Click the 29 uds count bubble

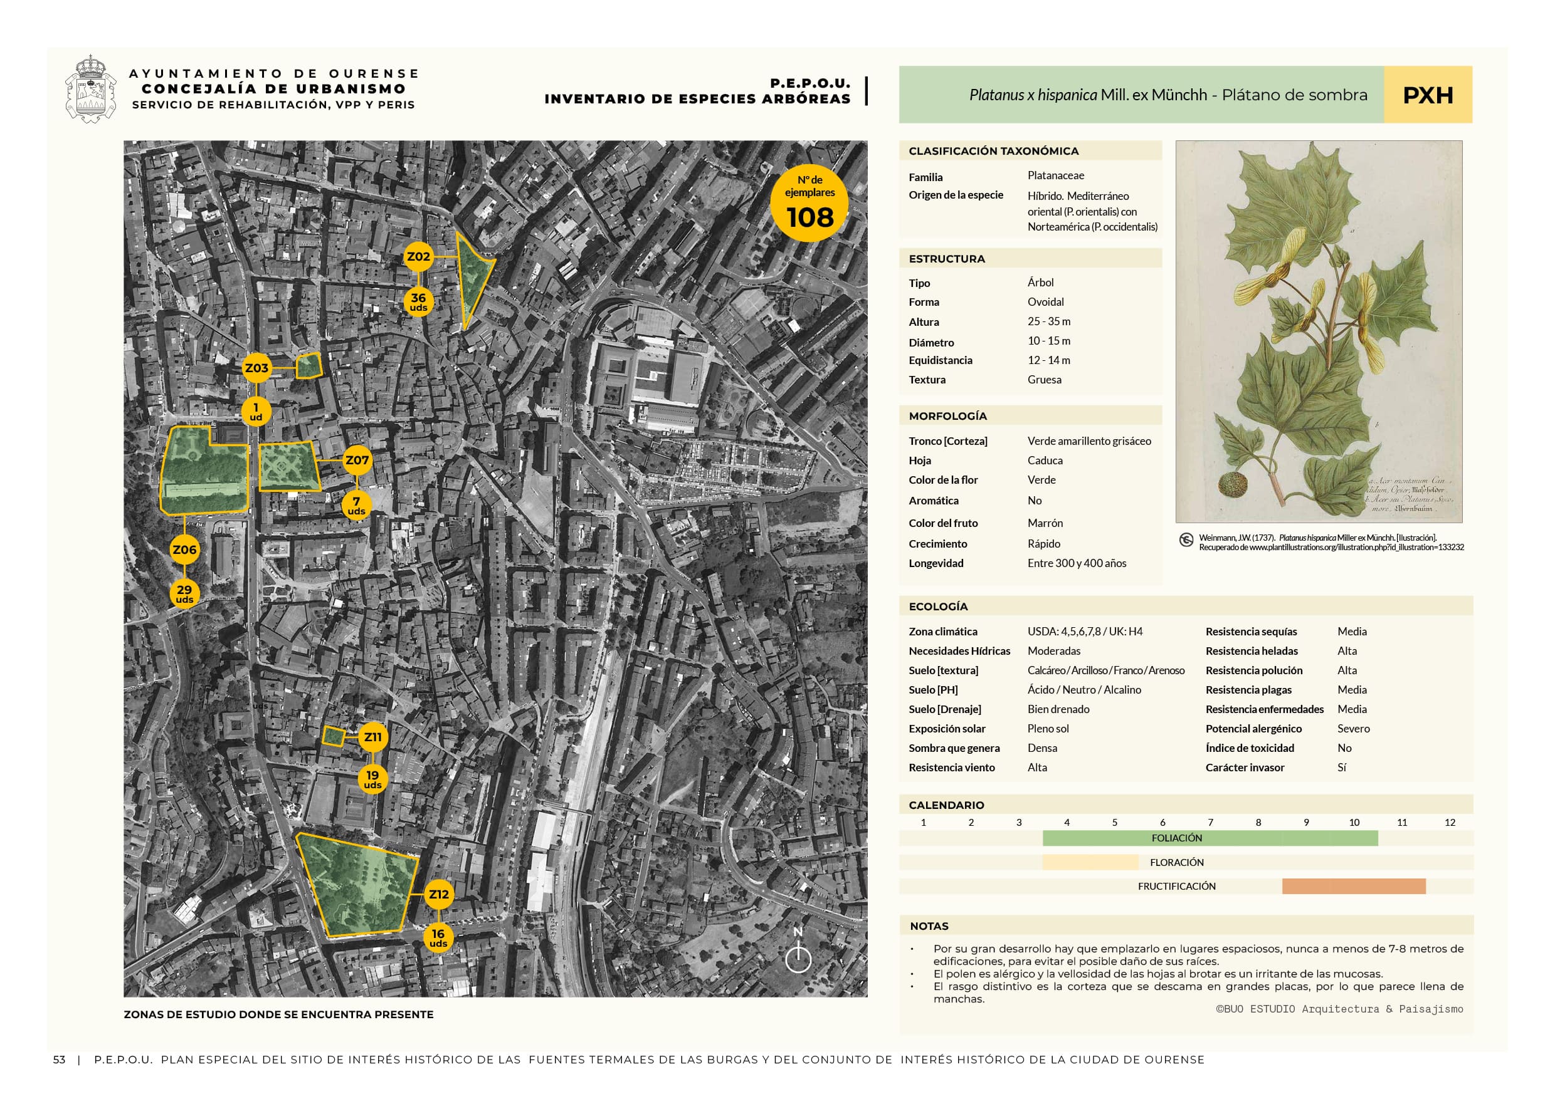(x=184, y=593)
